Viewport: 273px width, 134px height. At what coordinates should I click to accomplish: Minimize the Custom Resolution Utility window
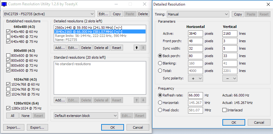116,4
